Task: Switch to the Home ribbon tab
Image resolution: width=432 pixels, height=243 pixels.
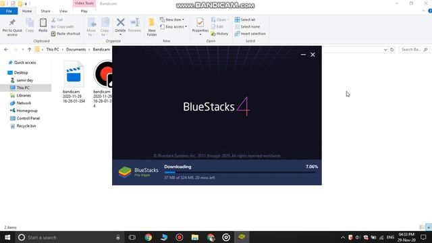Action: pyautogui.click(x=27, y=11)
